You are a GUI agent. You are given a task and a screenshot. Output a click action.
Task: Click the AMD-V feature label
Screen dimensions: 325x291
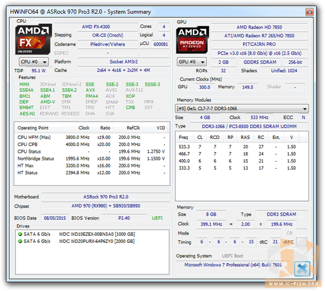pos(48,102)
